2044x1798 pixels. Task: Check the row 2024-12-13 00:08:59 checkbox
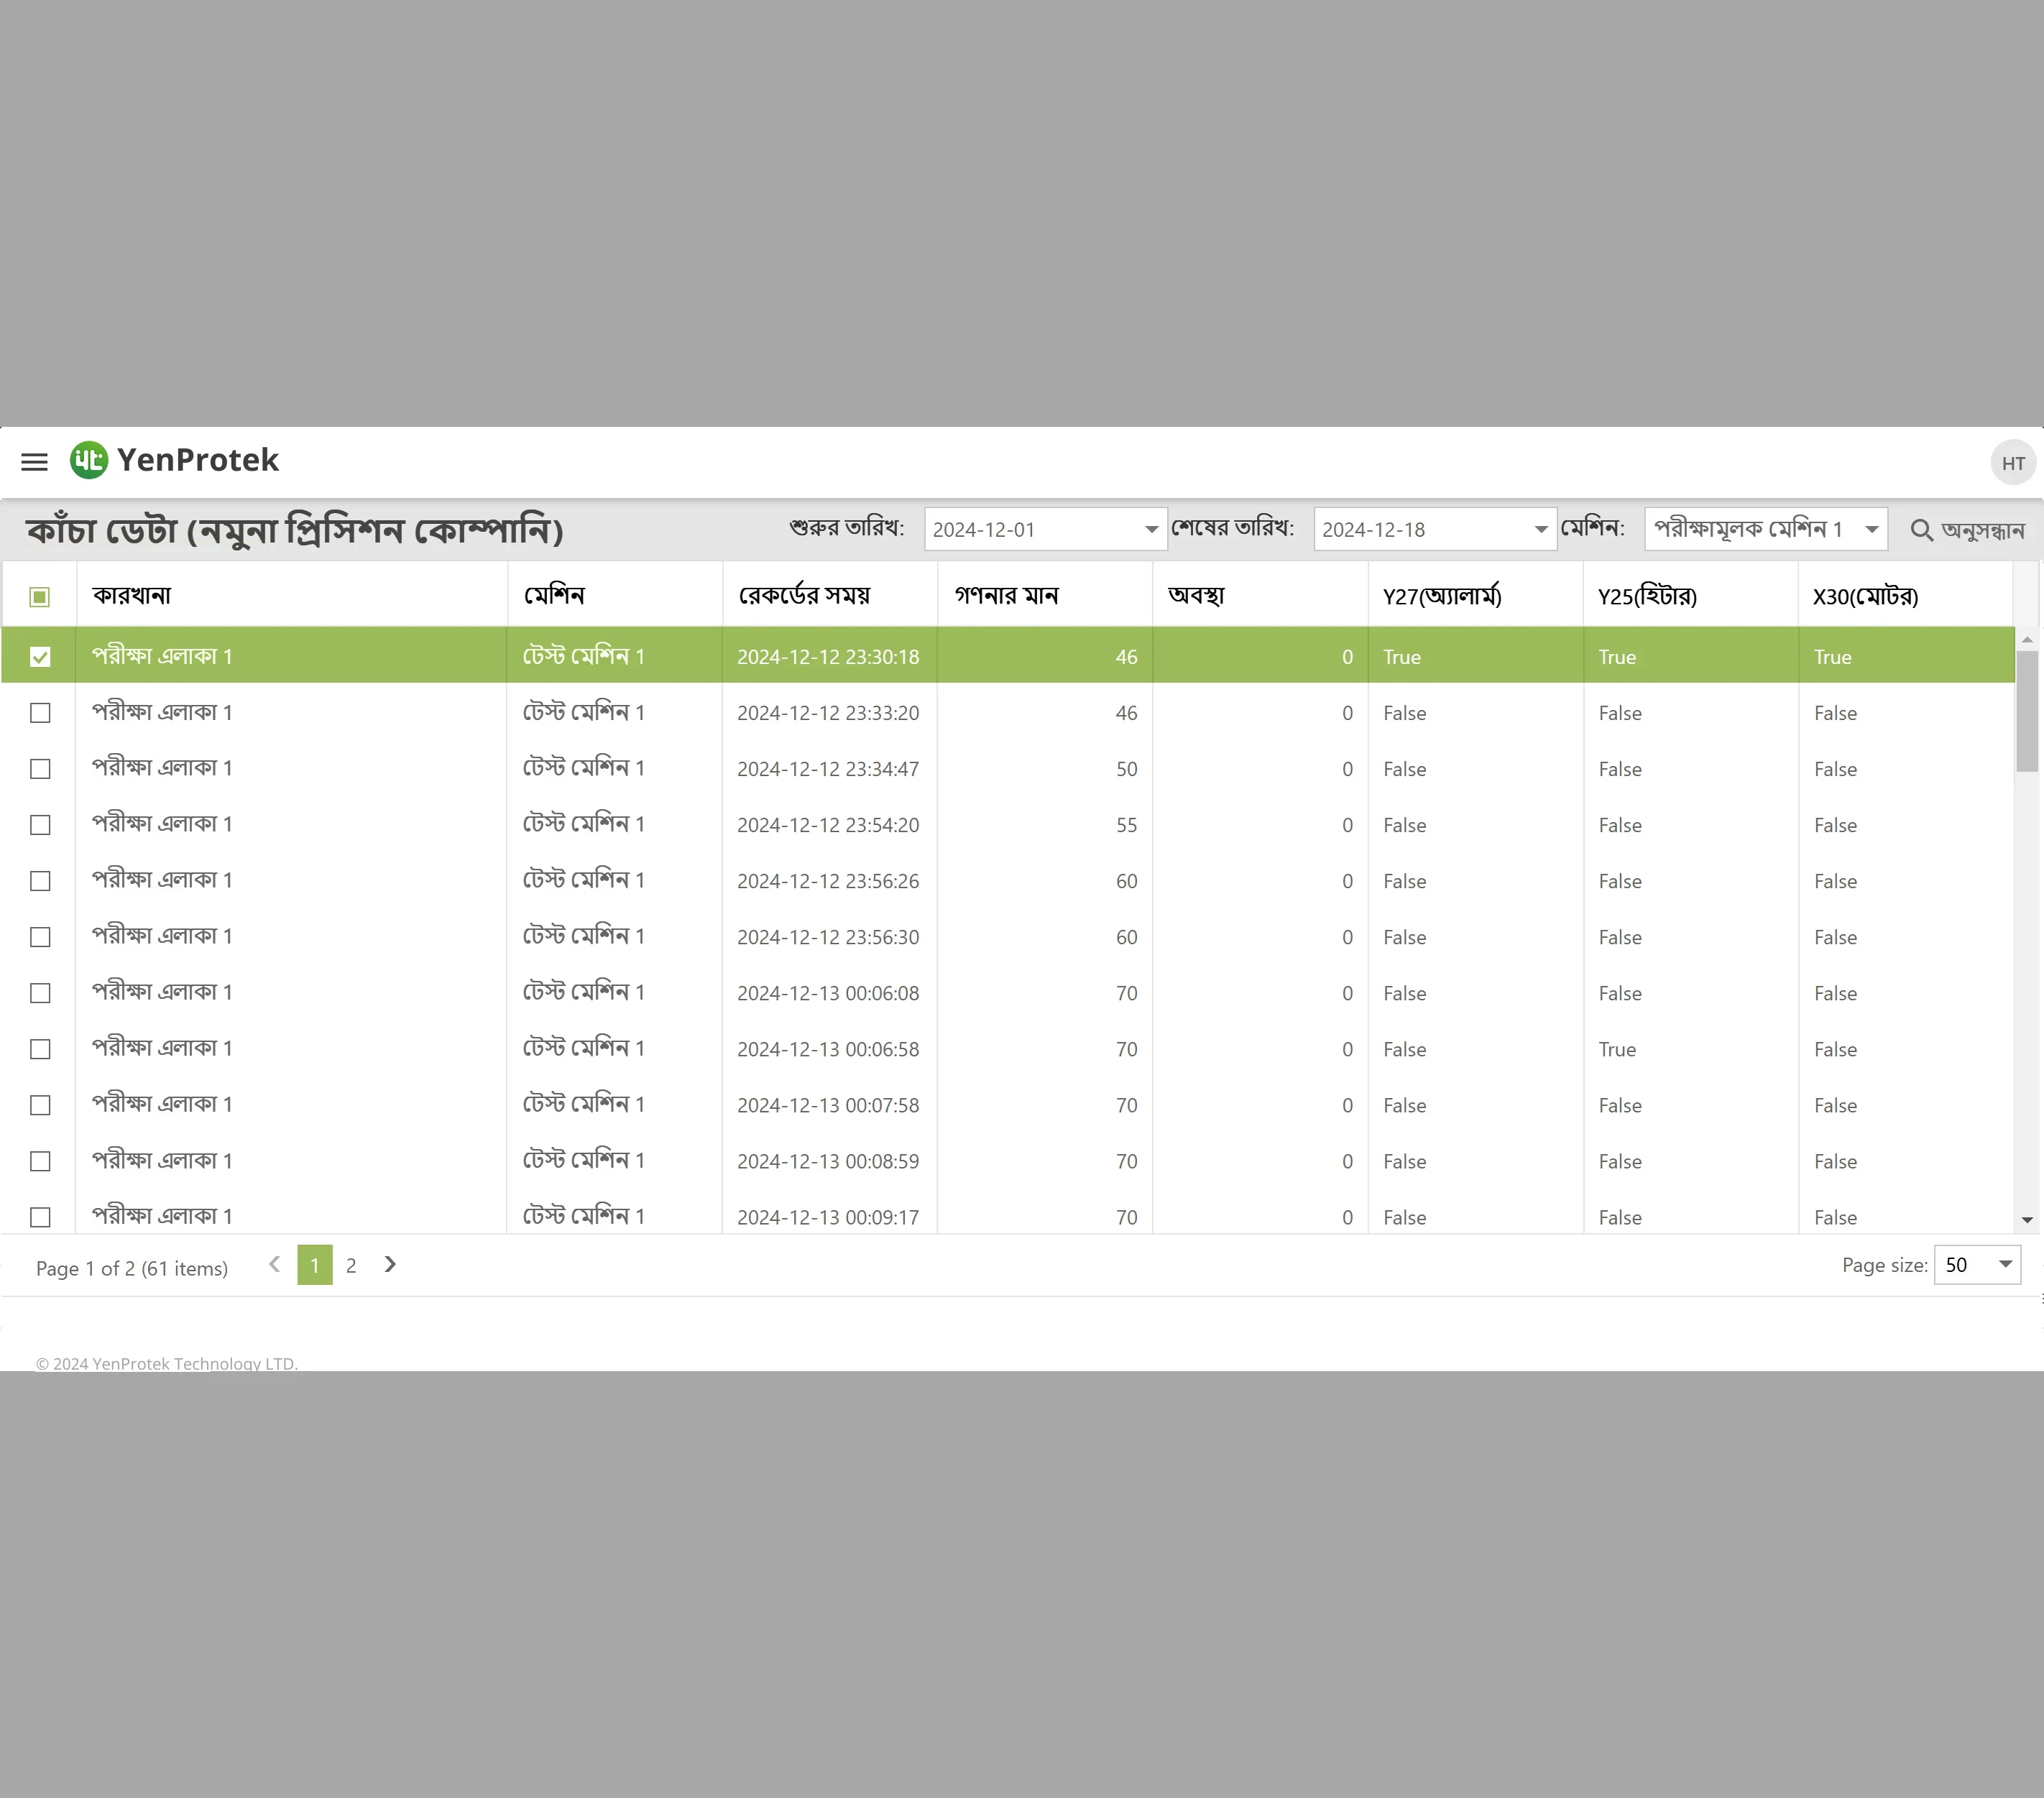40,1161
